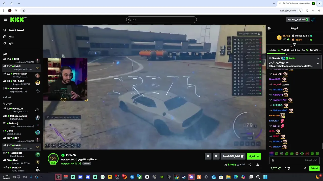The height and width of the screenshot is (181, 323).
Task: Open HabibiBetz channel in sidebar
Action: 21,154
